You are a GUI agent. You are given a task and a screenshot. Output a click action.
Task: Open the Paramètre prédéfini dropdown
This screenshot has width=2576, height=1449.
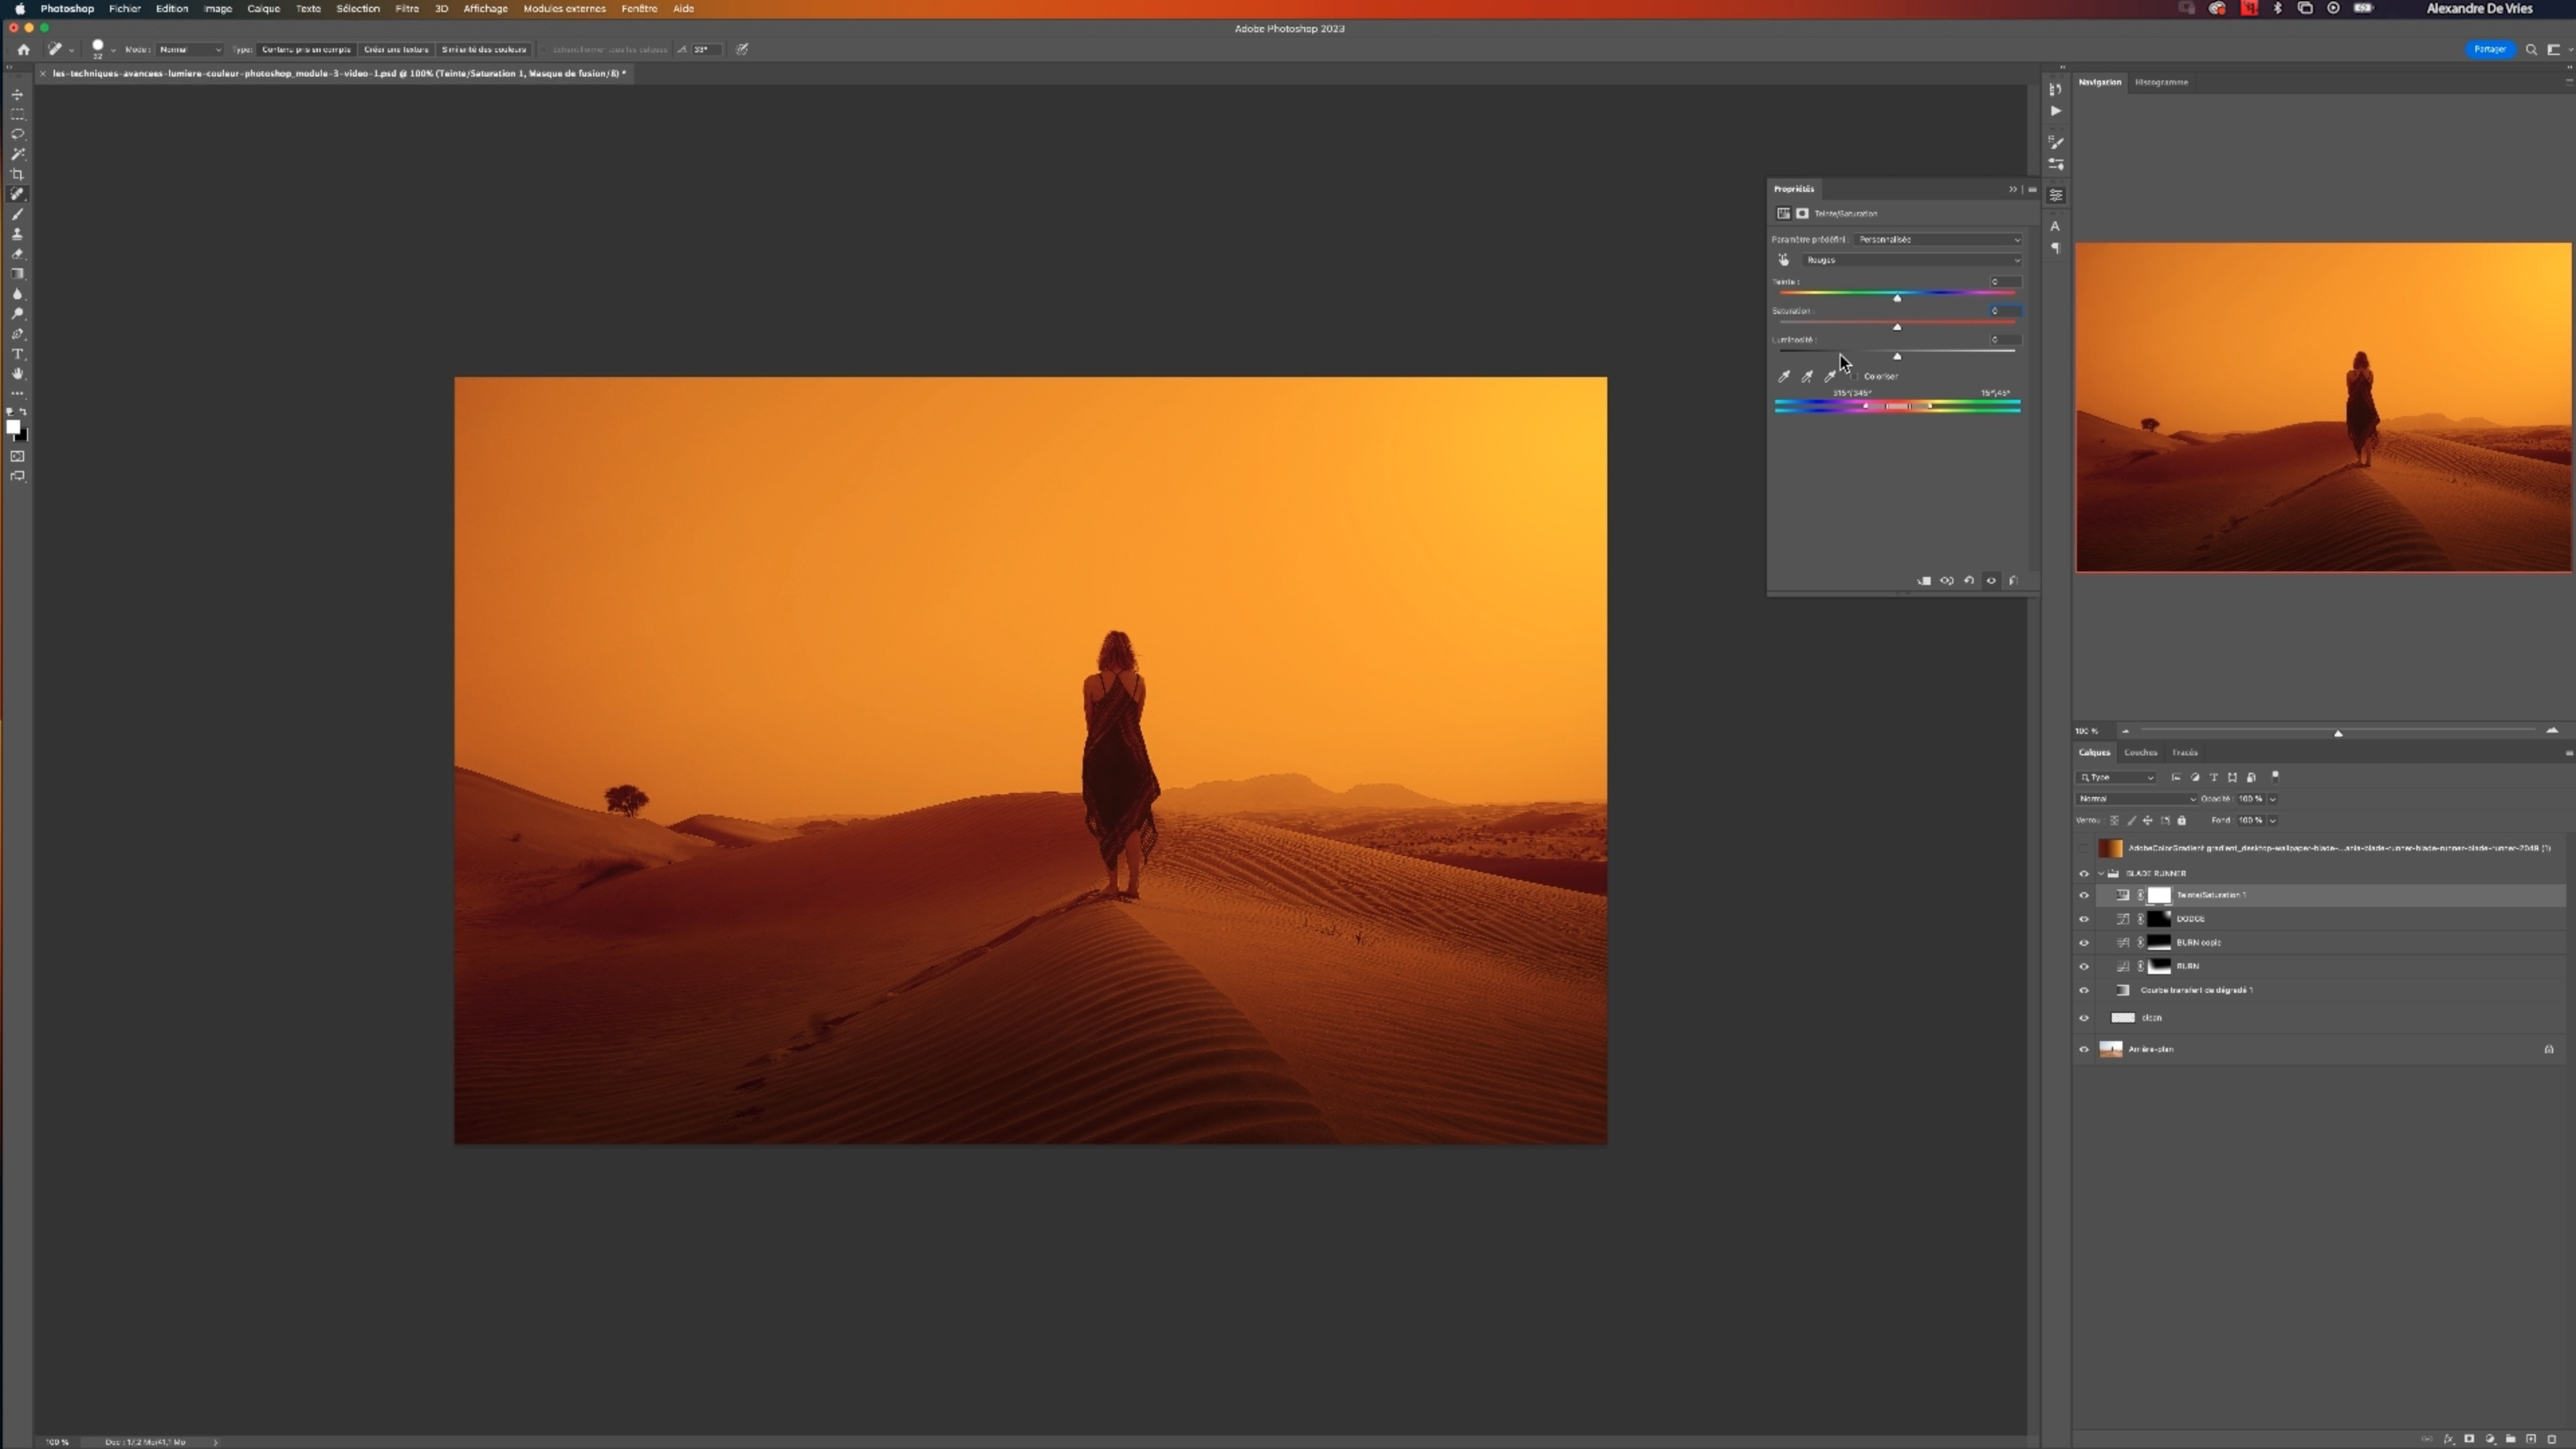coord(1937,240)
